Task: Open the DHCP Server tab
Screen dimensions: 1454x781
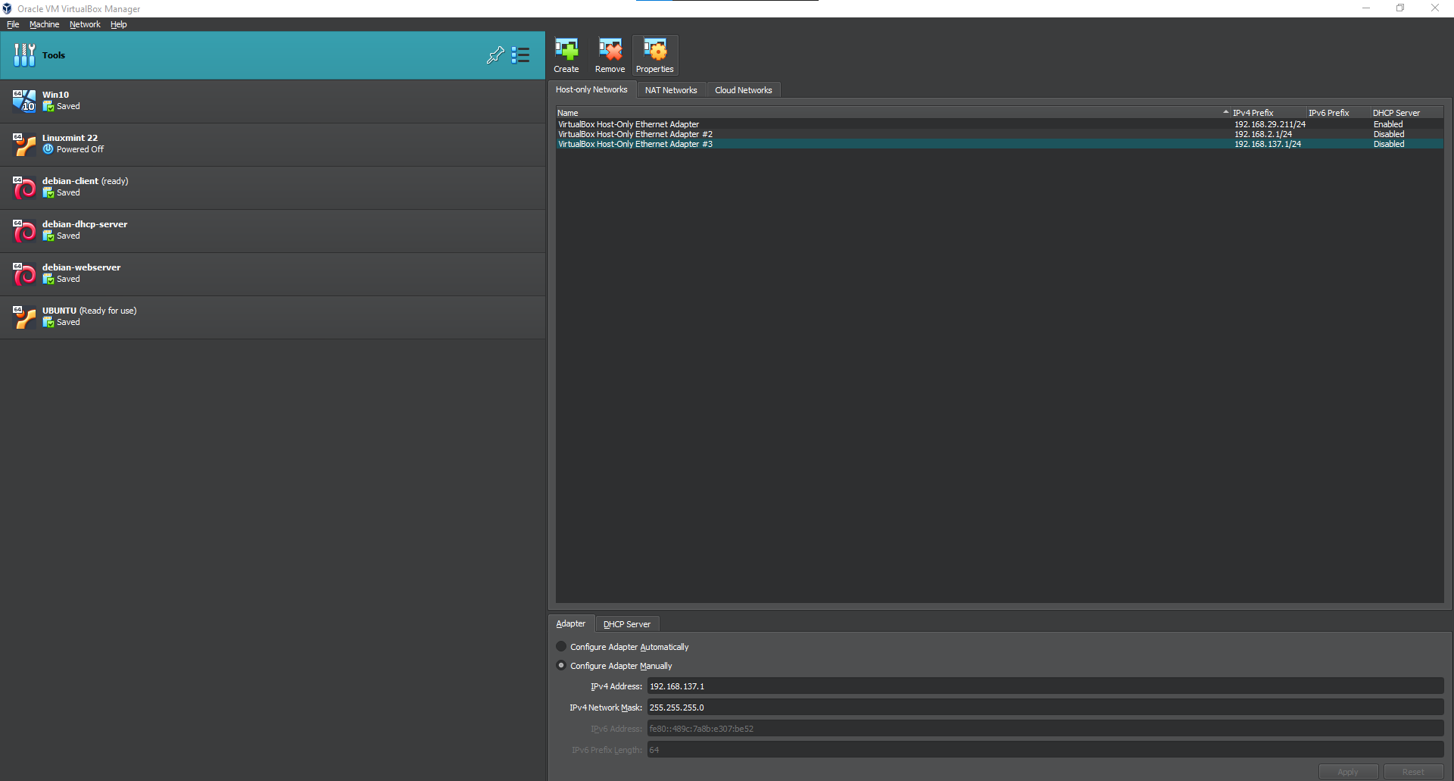Action: coord(626,624)
